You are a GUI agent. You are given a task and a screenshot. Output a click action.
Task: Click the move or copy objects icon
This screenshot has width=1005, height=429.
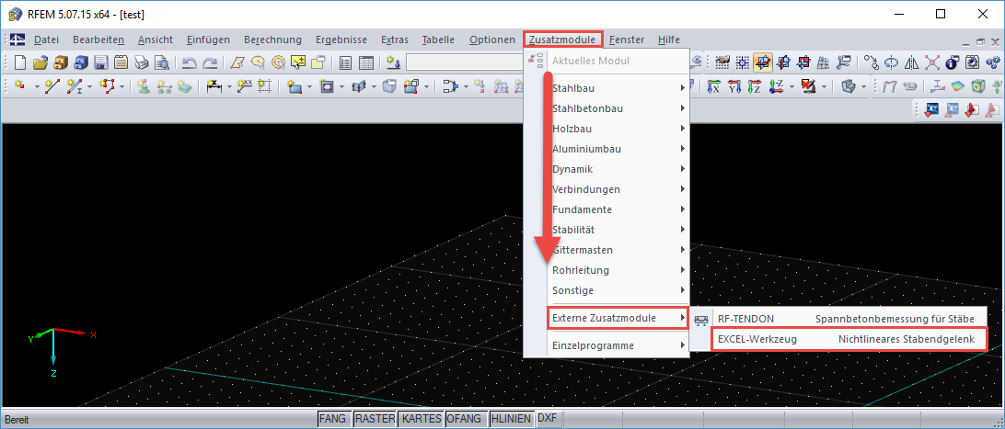pyautogui.click(x=871, y=62)
